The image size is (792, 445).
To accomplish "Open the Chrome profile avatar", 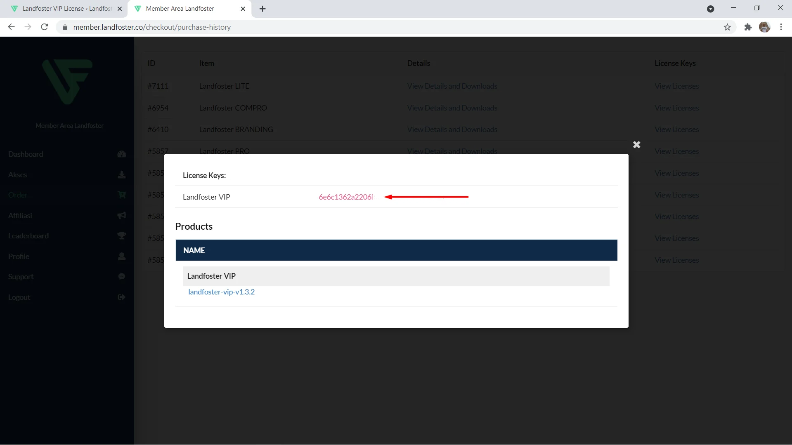I will point(764,27).
